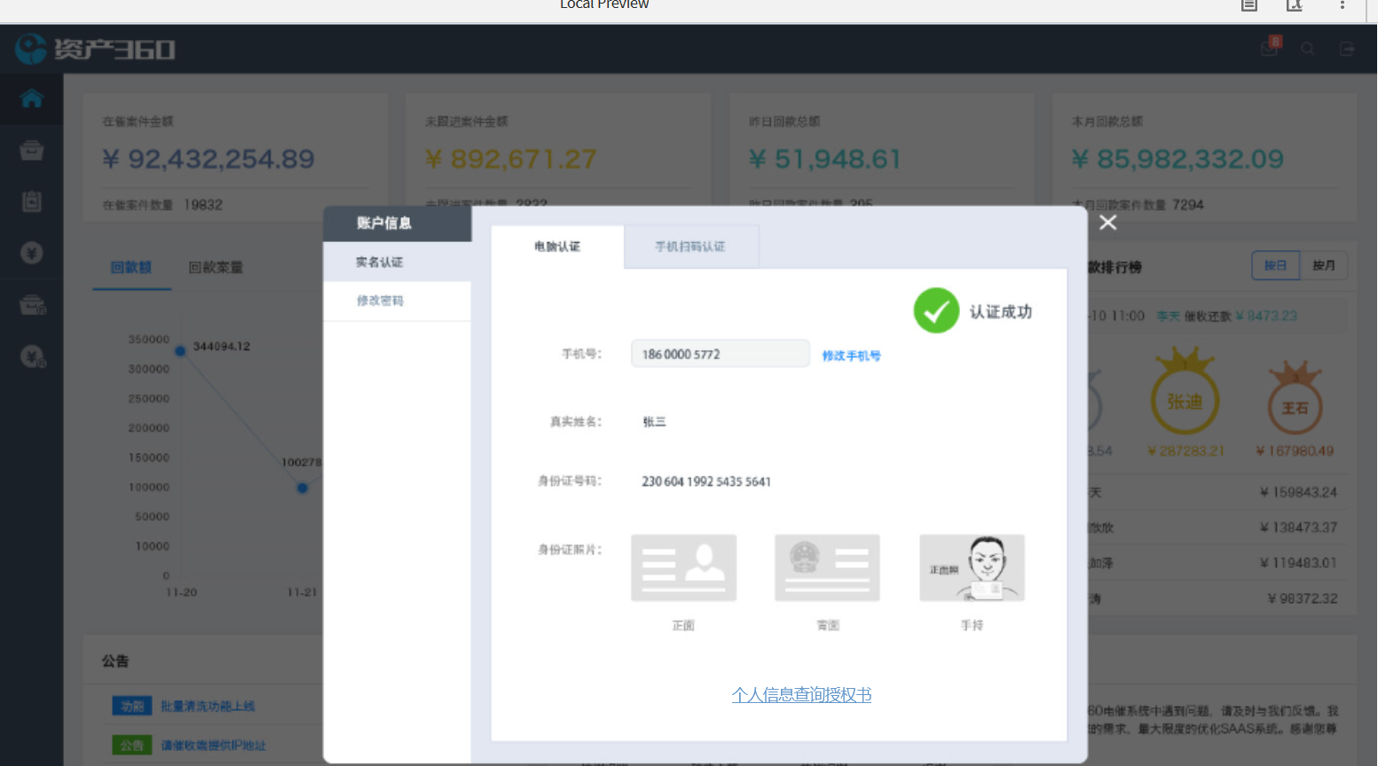Open the 正面 ID front photo thumbnail
This screenshot has width=1378, height=766.
tap(683, 567)
